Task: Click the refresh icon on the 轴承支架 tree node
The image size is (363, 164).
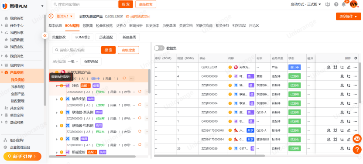Action: tap(140, 105)
